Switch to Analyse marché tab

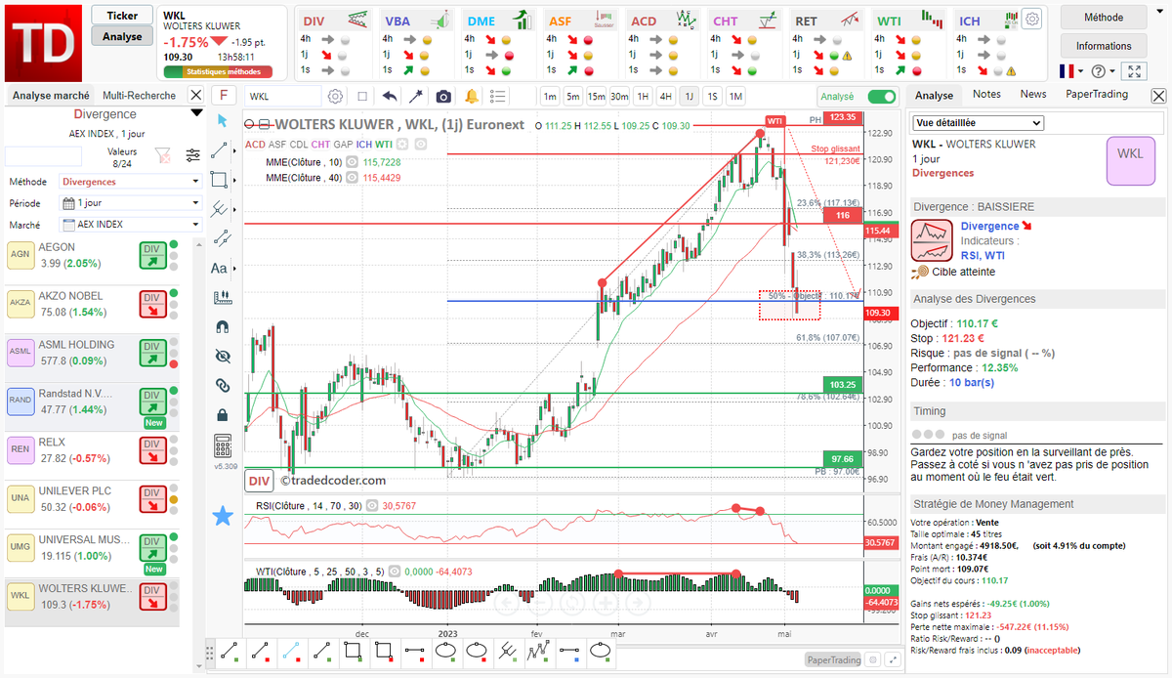pyautogui.click(x=51, y=95)
